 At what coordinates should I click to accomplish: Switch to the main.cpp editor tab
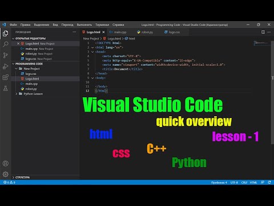(x=120, y=32)
